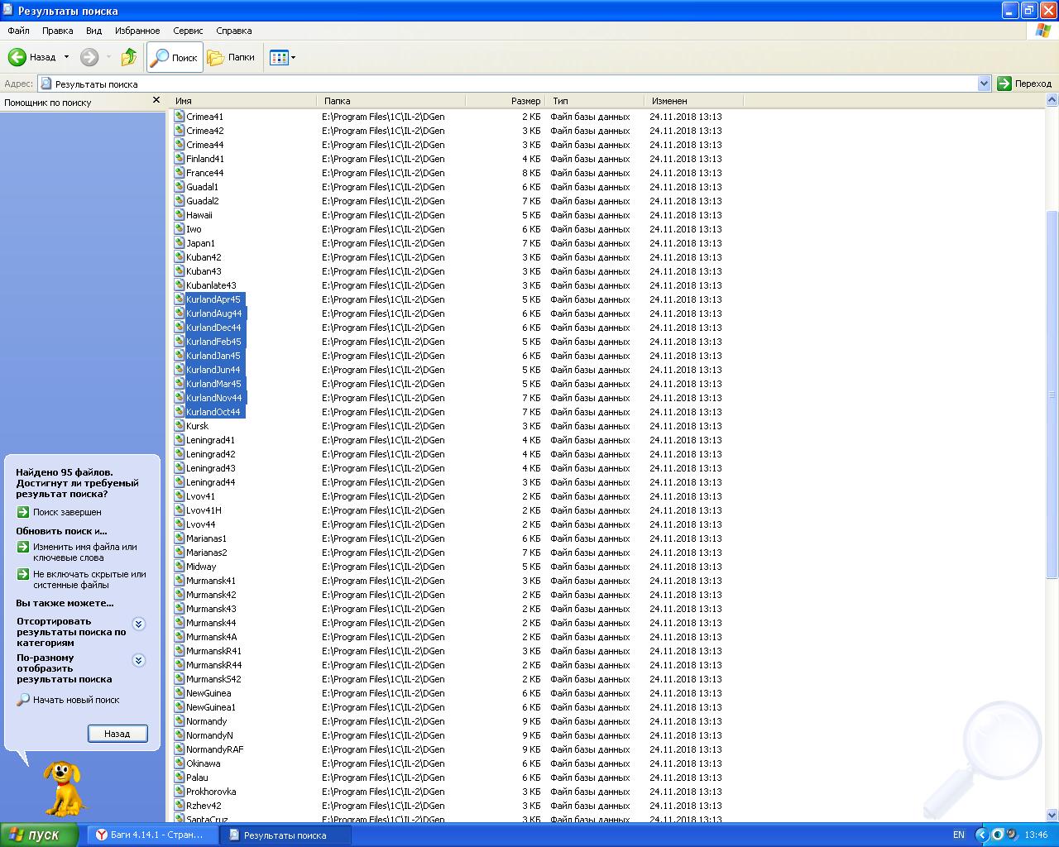This screenshot has width=1059, height=847.
Task: Select the Crimea41 file icon
Action: [x=179, y=117]
